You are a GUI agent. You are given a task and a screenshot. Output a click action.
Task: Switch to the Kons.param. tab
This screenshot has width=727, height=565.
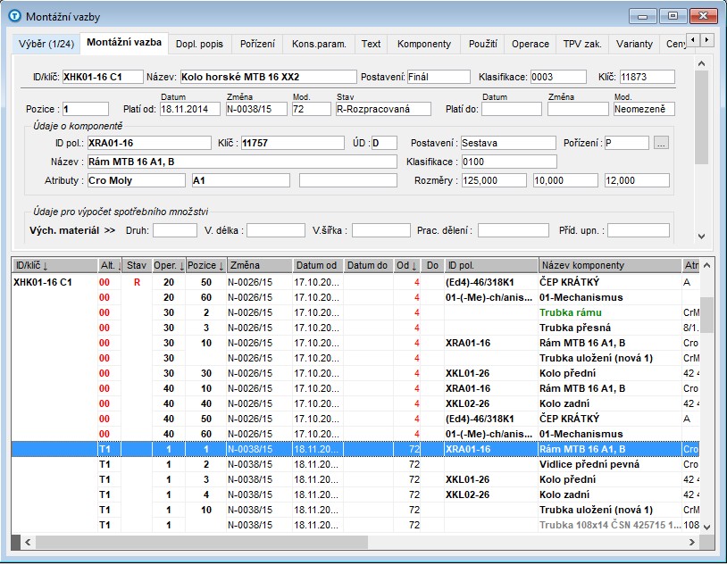click(x=319, y=44)
